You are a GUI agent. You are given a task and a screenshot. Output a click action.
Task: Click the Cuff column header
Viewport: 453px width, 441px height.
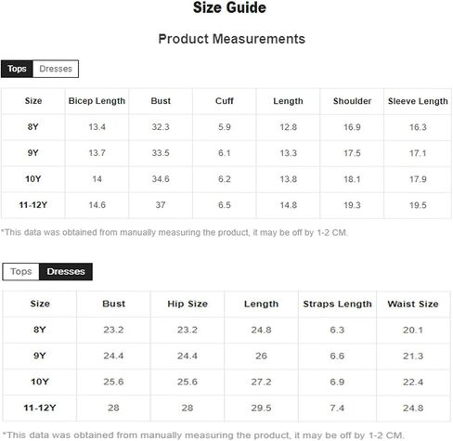pyautogui.click(x=225, y=101)
